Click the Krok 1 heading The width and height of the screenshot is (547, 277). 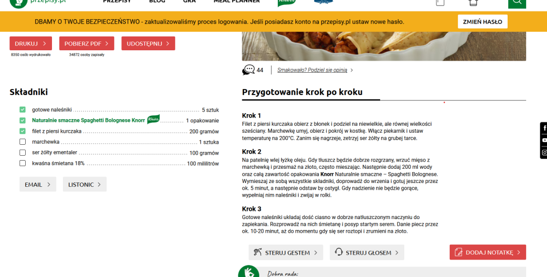click(x=252, y=115)
